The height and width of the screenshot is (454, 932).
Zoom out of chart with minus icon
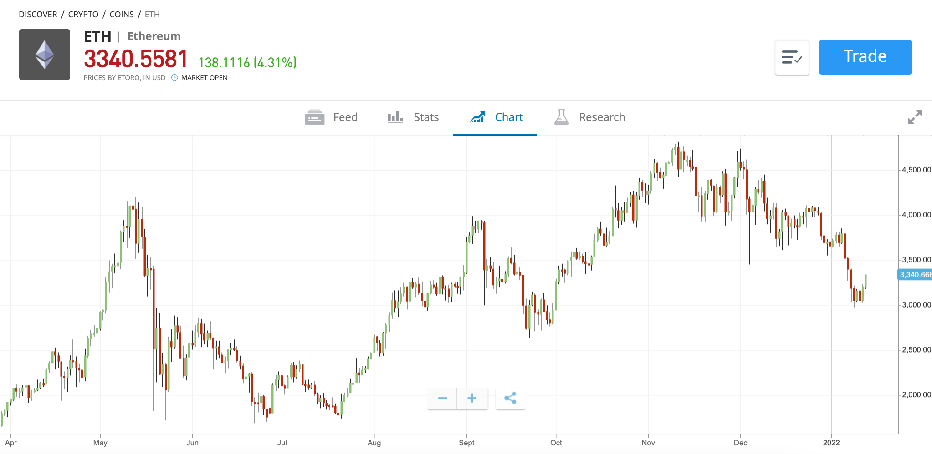442,398
